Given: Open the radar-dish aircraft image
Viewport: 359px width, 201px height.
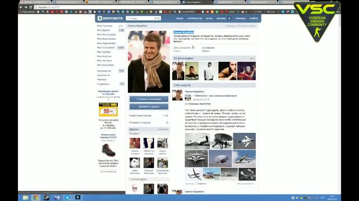Looking at the screenshot, I should tap(222, 141).
